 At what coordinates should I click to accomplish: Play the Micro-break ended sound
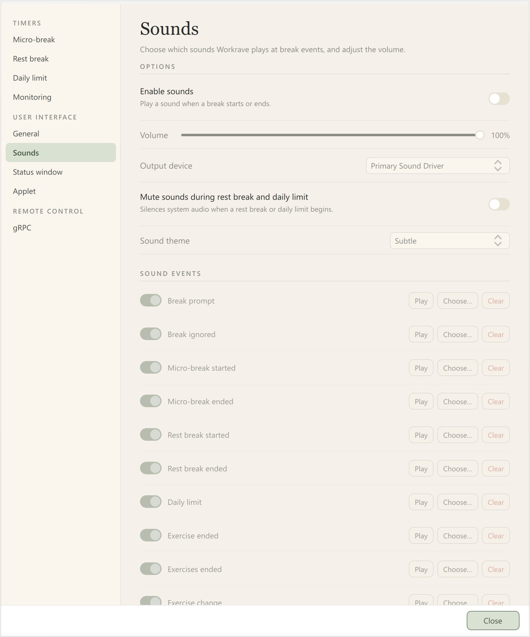421,401
